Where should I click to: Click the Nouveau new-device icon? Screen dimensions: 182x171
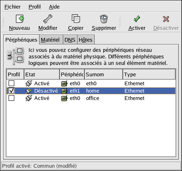point(20,19)
